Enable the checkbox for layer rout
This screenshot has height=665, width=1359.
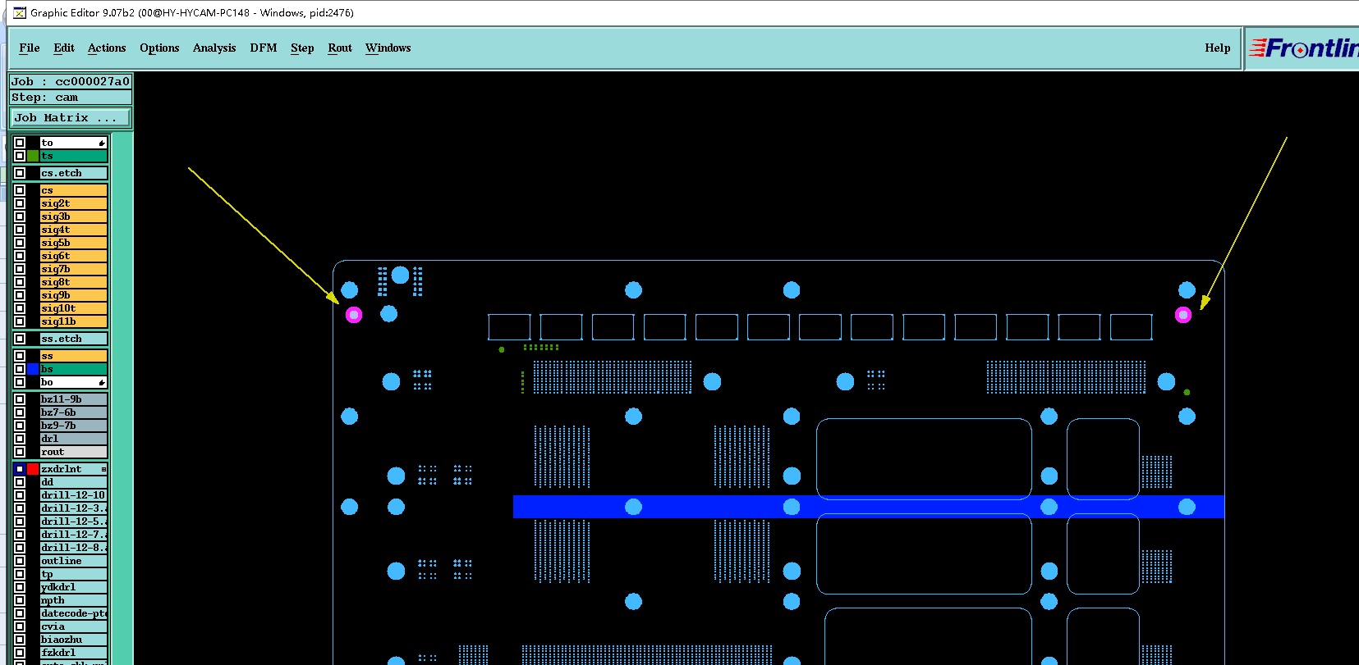coord(20,452)
